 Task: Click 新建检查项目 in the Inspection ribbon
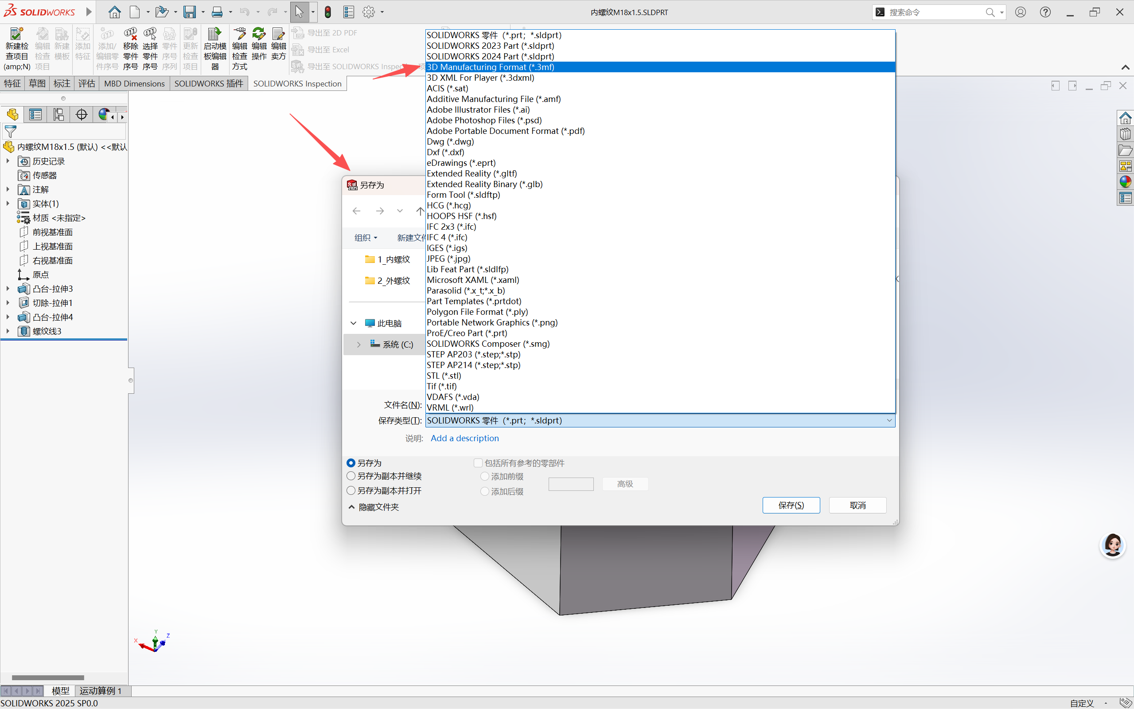(x=17, y=49)
